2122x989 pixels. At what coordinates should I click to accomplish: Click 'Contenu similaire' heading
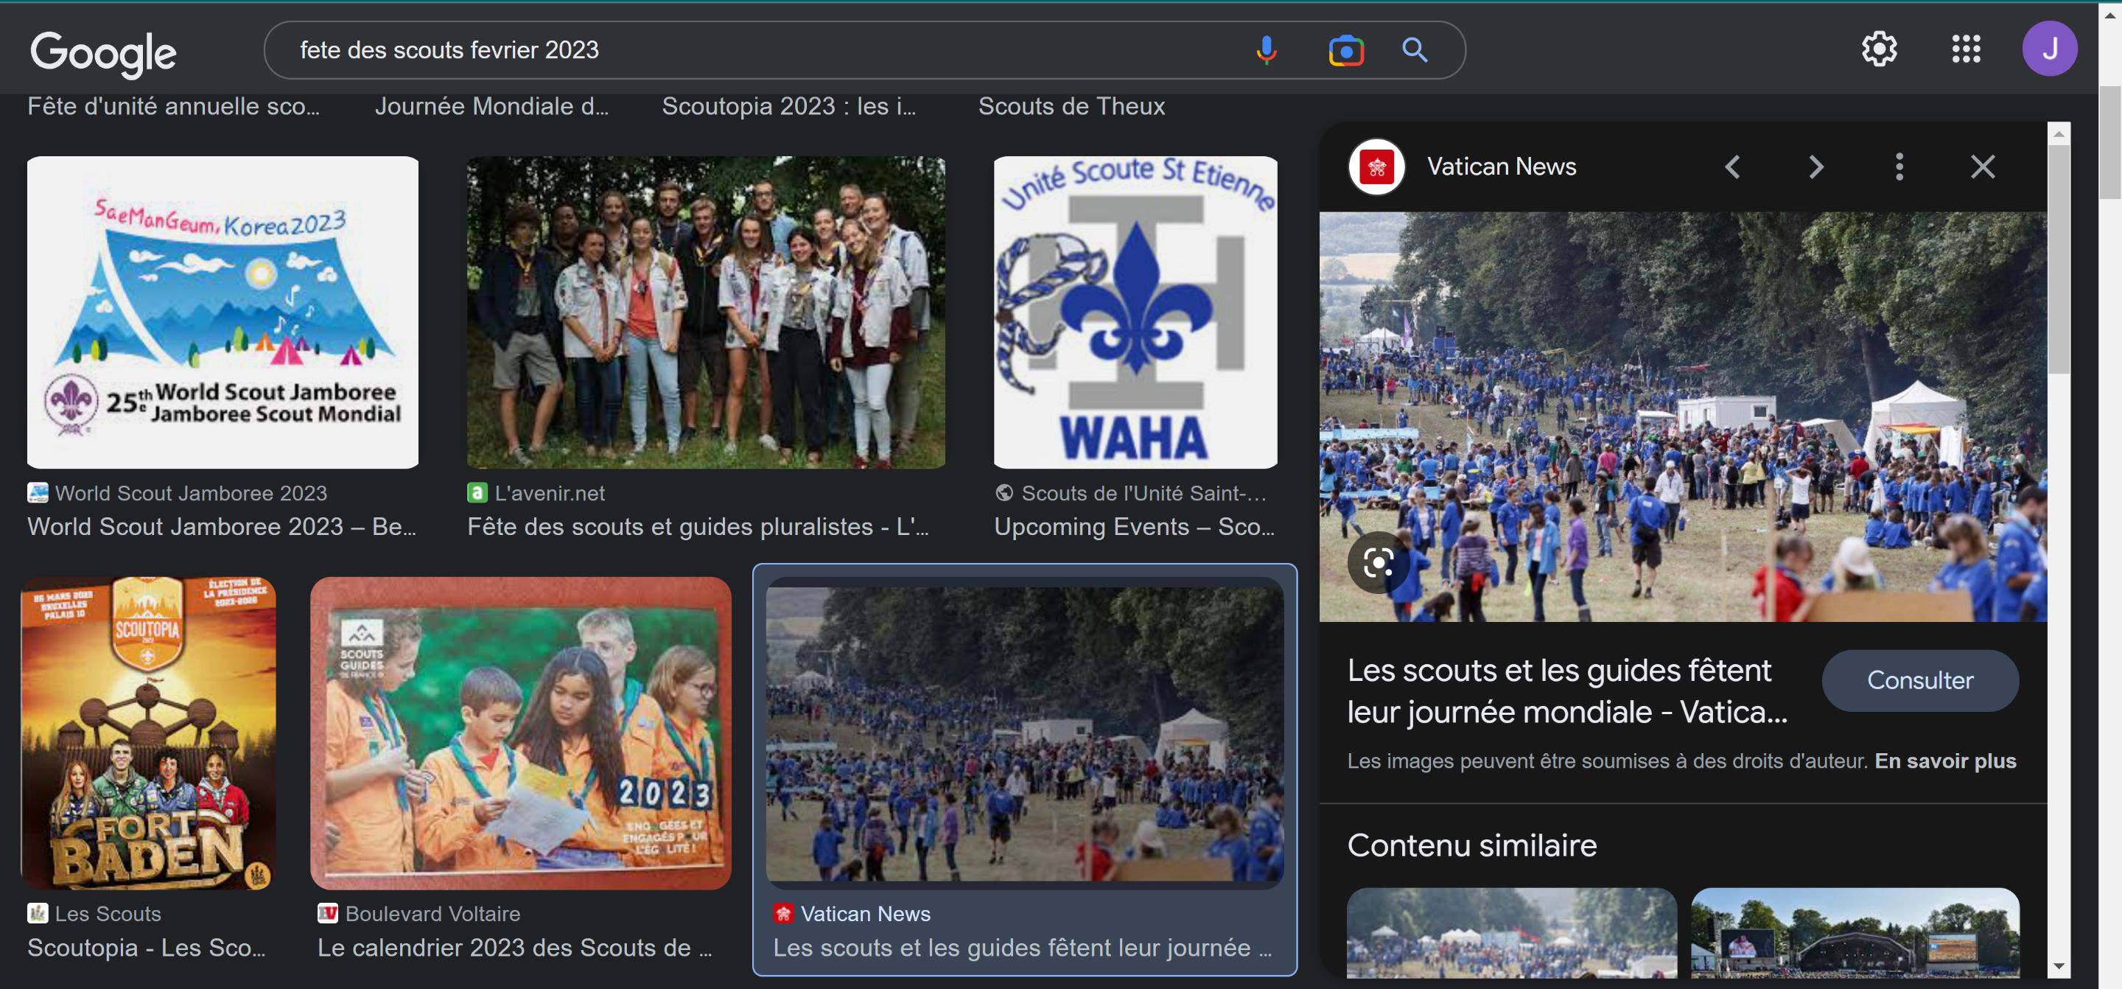(x=1472, y=845)
